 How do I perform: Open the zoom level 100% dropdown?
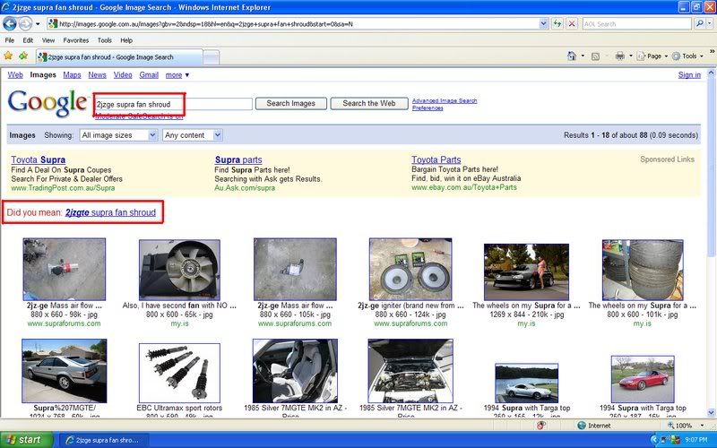pyautogui.click(x=702, y=426)
